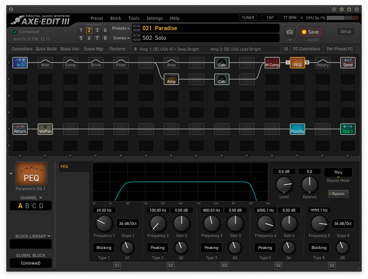368x279 pixels.
Task: Click the input I marker beside PEQ
Action: pyautogui.click(x=288, y=63)
